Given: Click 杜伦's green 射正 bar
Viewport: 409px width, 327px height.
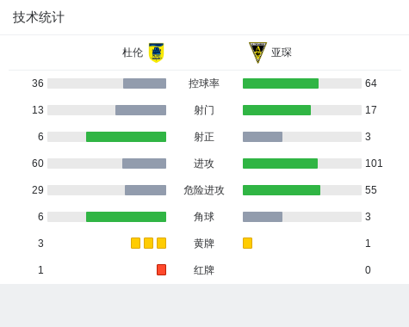Looking at the screenshot, I should (x=126, y=137).
